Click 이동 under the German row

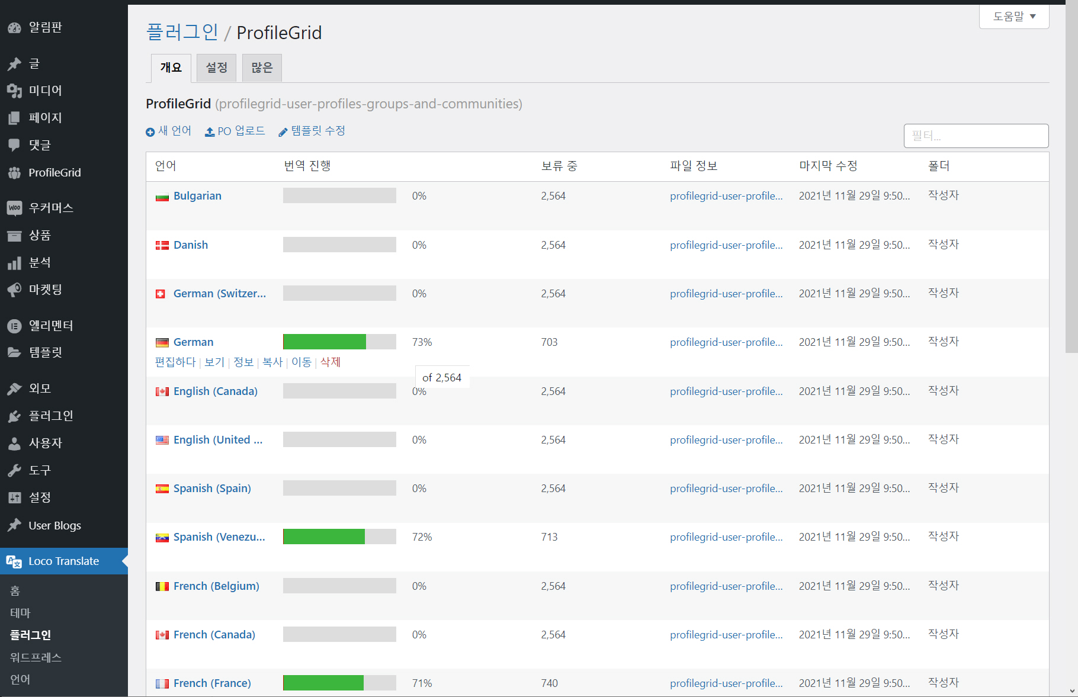tap(301, 362)
